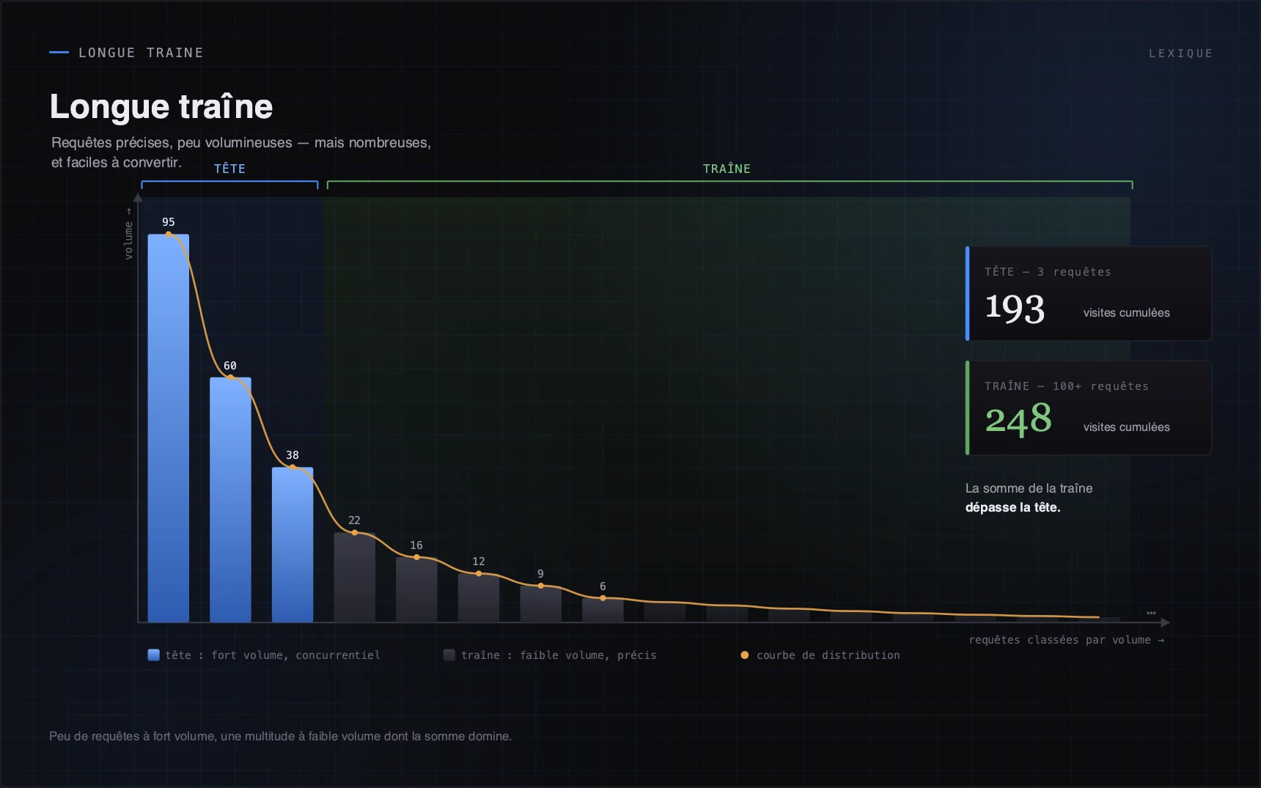Click the ellipsis at chart end
Viewport: 1261px width, 788px height.
[1151, 613]
